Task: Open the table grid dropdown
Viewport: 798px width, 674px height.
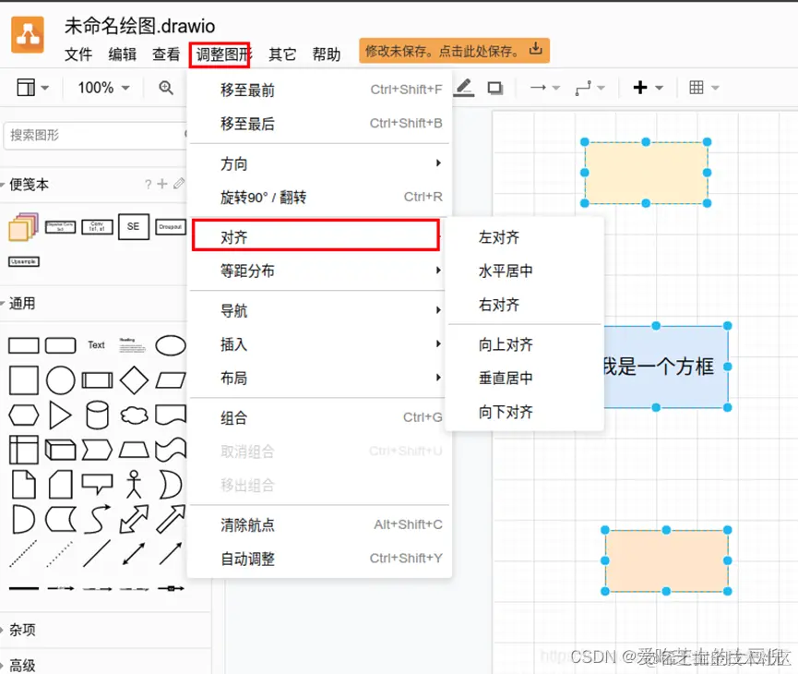Action: 704,88
